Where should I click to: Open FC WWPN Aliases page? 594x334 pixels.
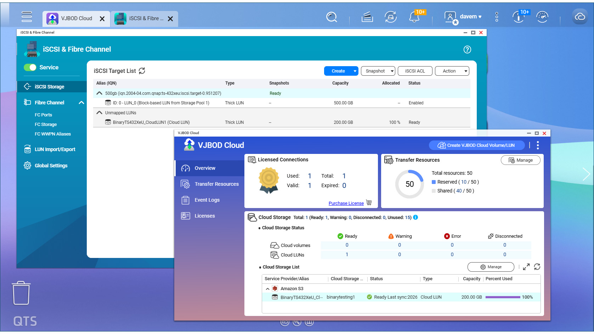[x=53, y=134]
